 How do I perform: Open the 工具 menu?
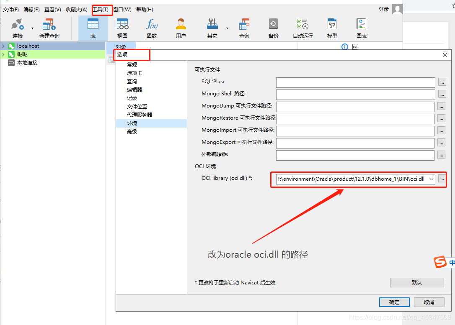101,10
